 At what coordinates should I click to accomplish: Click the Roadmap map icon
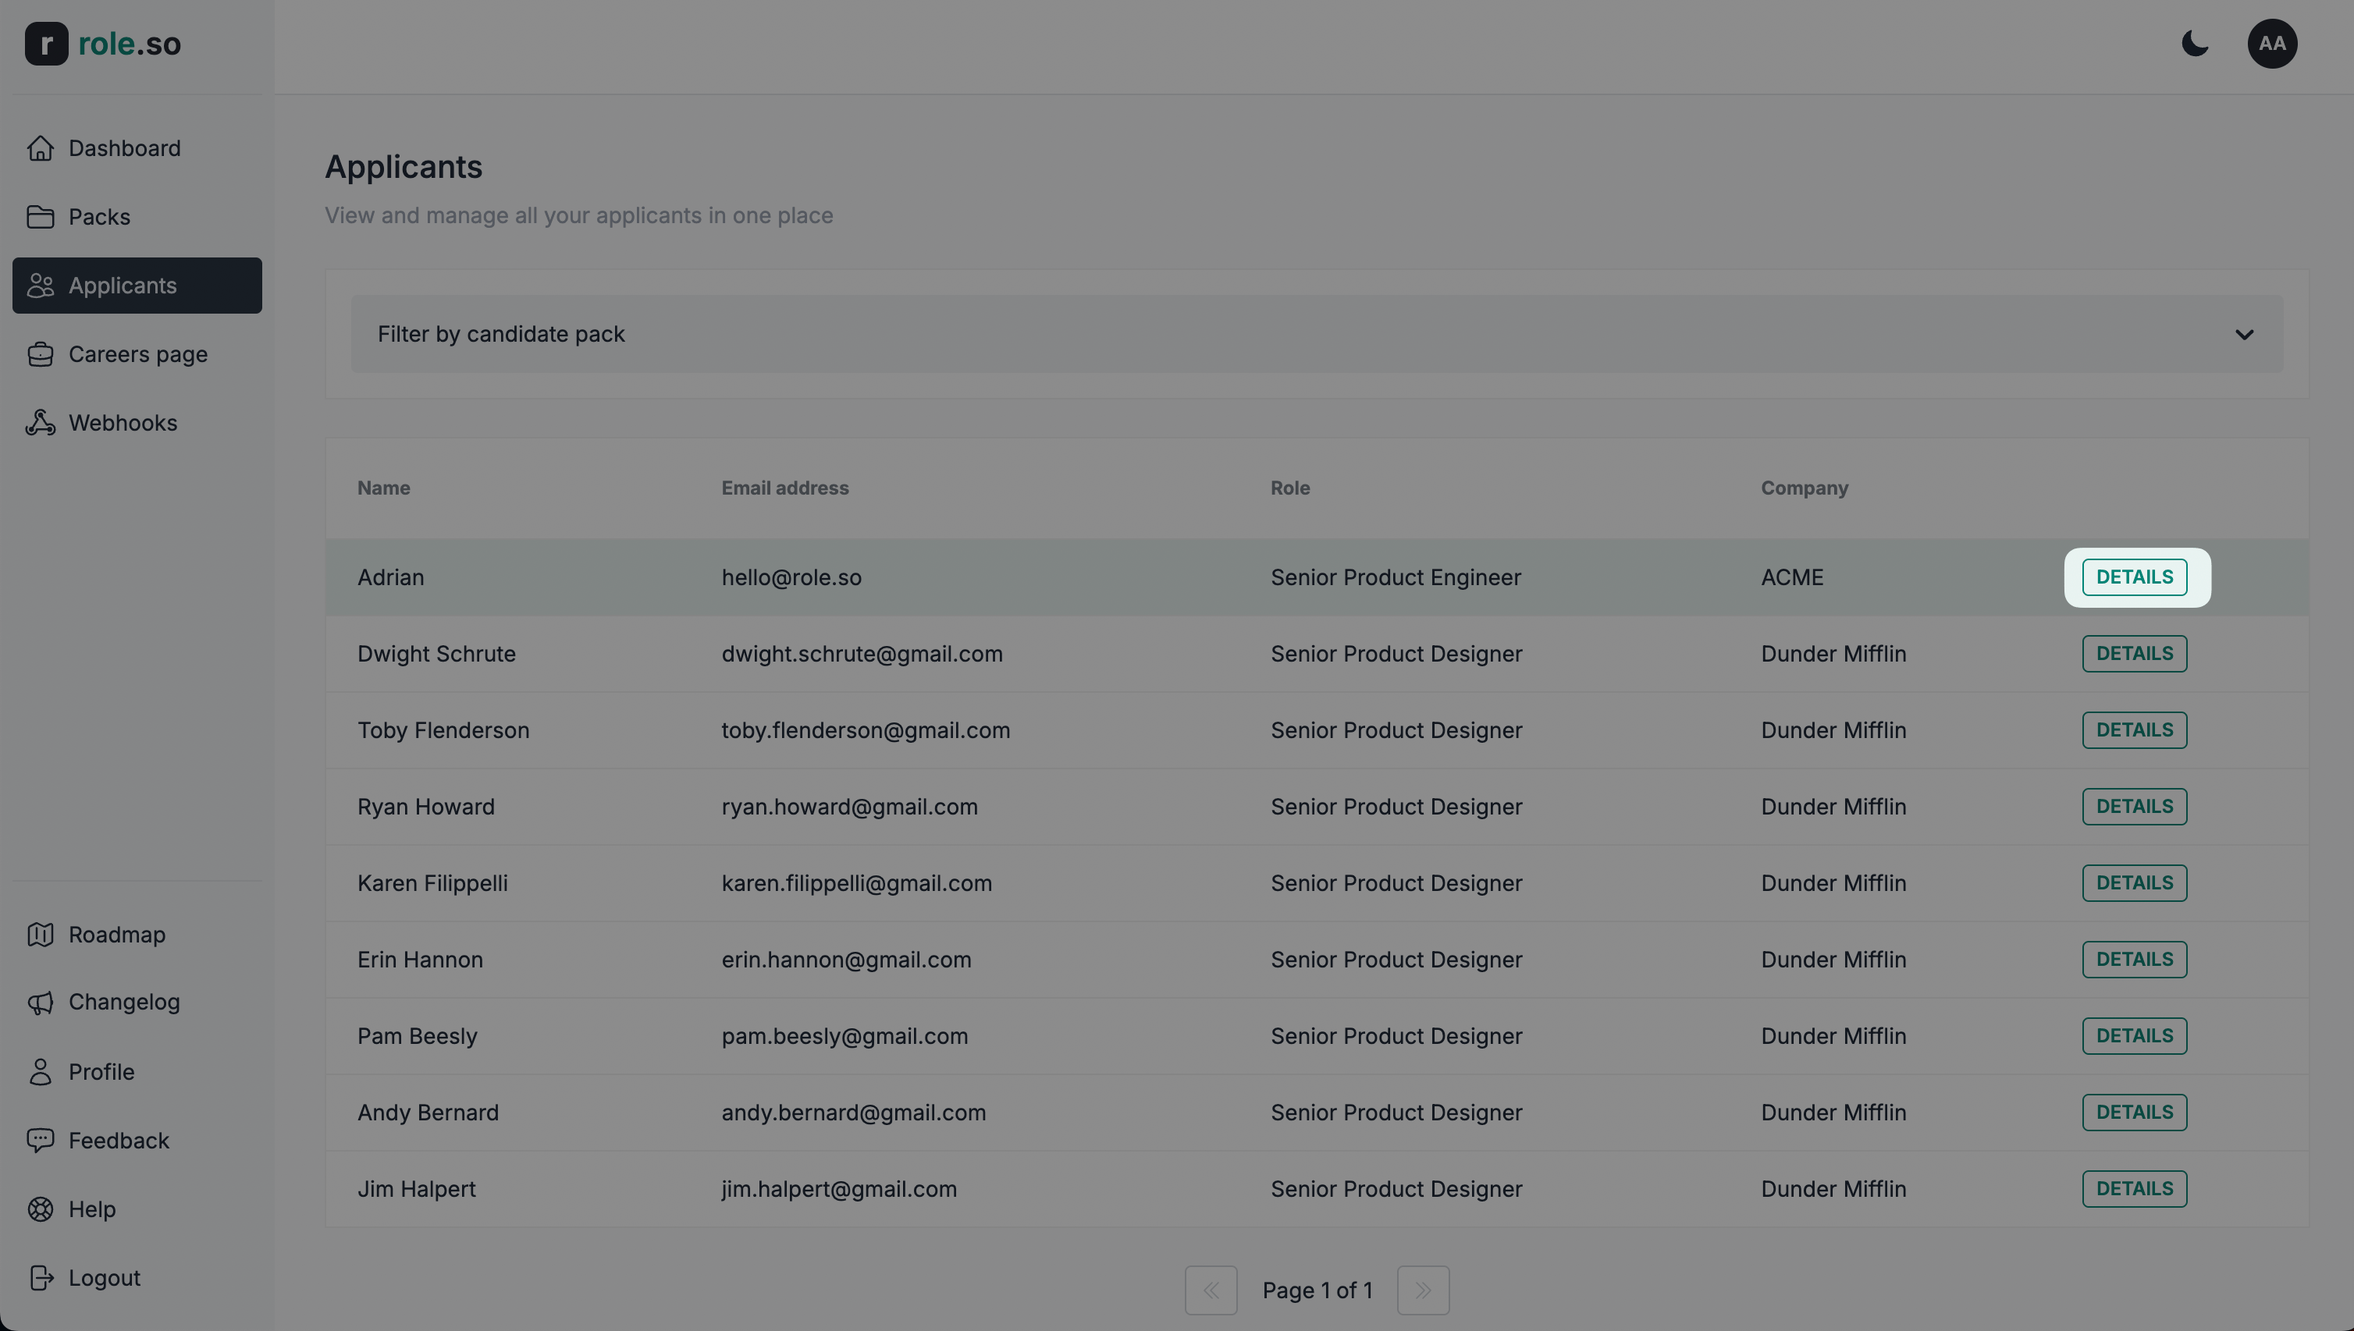pos(41,934)
